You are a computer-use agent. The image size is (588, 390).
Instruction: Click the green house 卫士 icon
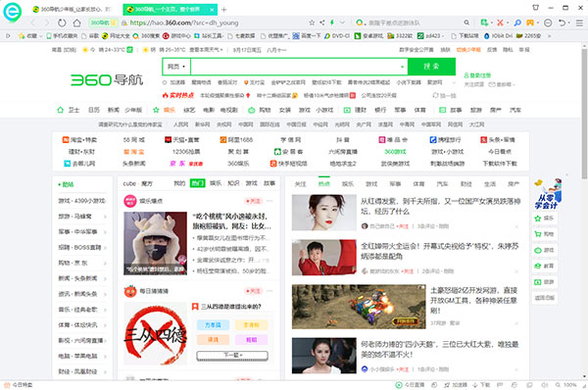point(60,110)
